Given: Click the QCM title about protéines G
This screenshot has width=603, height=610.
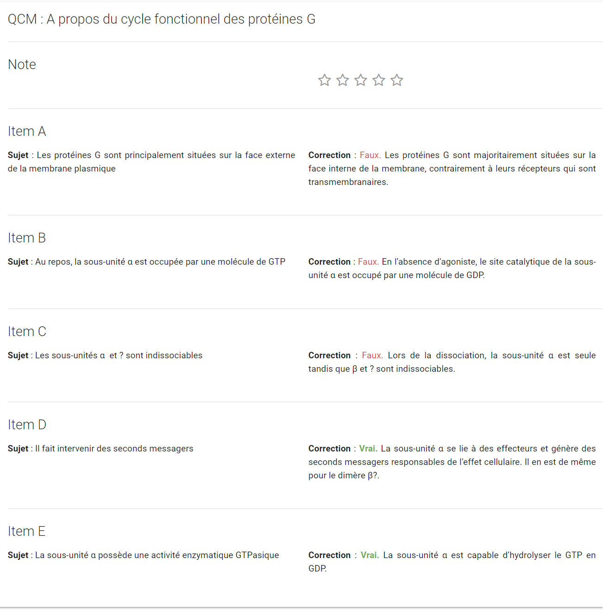Looking at the screenshot, I should (162, 19).
